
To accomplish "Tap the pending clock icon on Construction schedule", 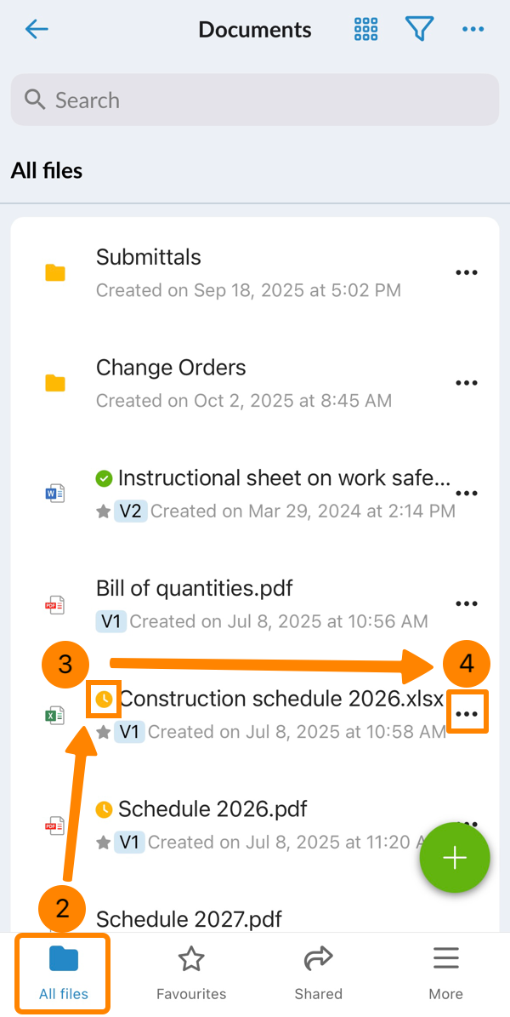I will tap(105, 700).
